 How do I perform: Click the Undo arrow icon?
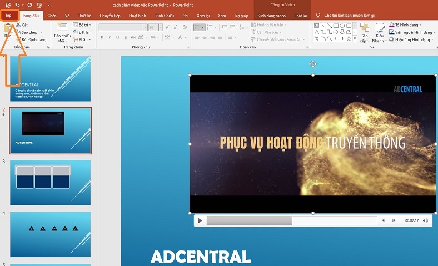point(17,4)
